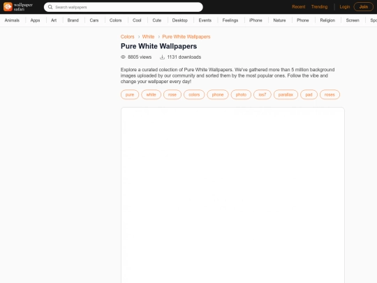Image resolution: width=377 pixels, height=283 pixels.
Task: Click the Wallpaper Safari logo icon
Action: pos(8,7)
